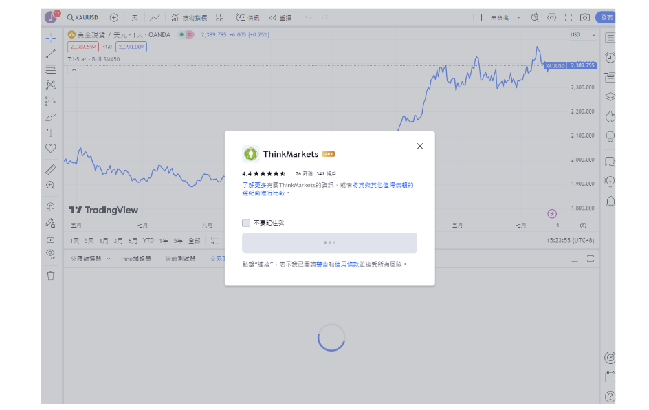Open the notifications bell panel

click(x=610, y=202)
